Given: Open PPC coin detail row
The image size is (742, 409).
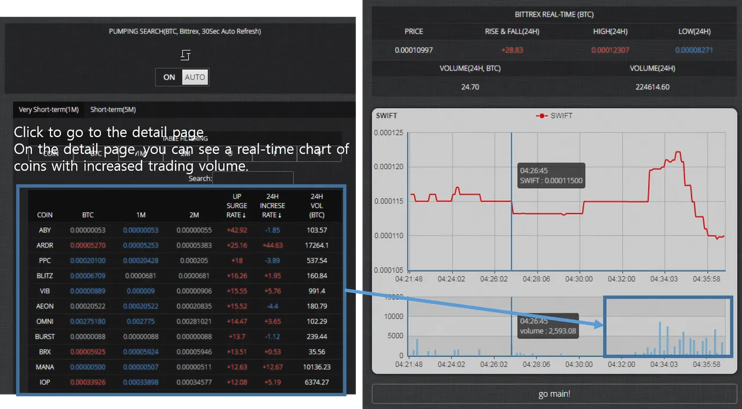Looking at the screenshot, I should click(x=184, y=260).
